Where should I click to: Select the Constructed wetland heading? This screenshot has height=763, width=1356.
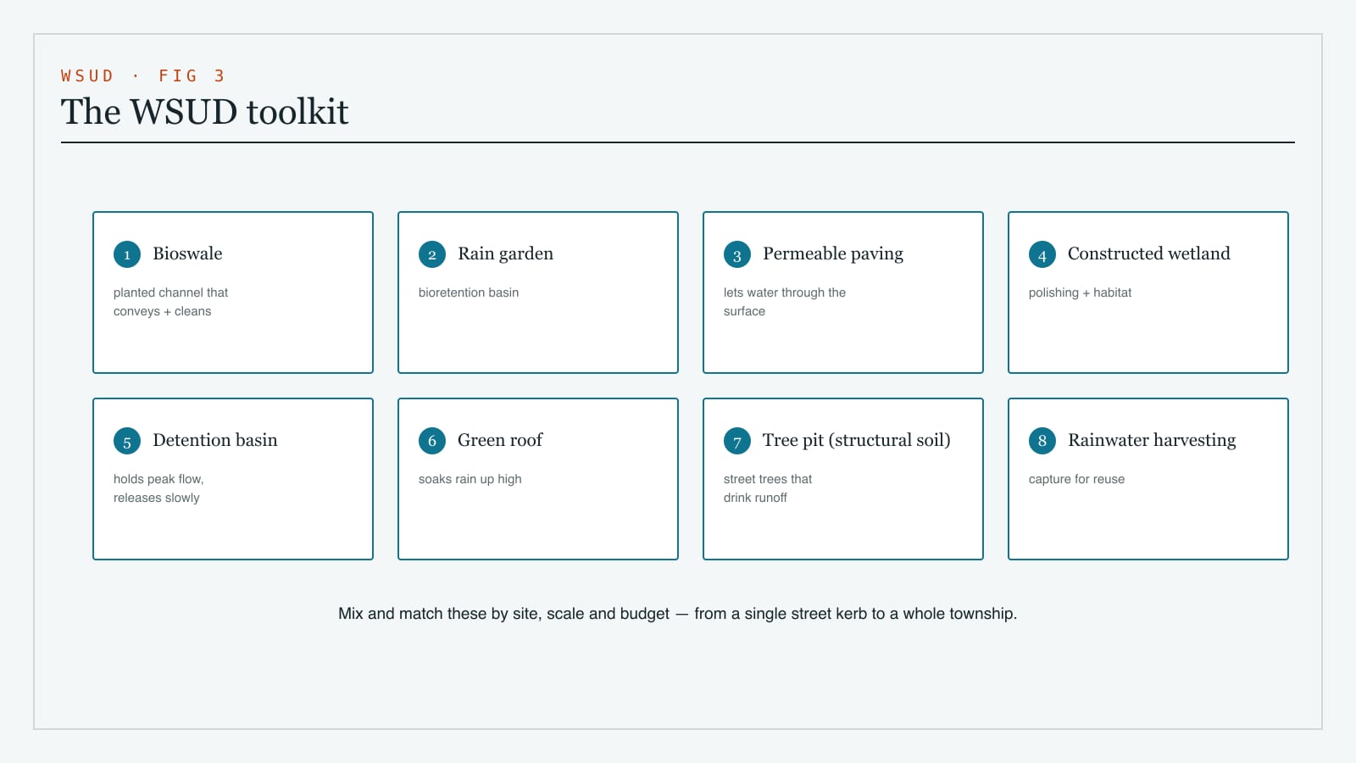click(1148, 253)
